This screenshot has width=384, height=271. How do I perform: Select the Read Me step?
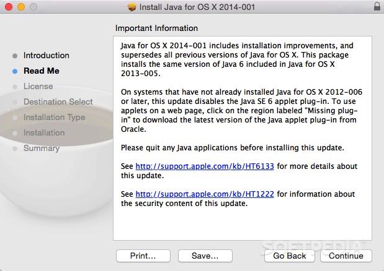click(42, 71)
